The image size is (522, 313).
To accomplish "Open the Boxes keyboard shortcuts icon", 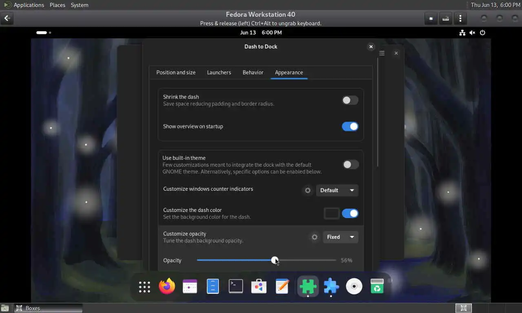I will pyautogui.click(x=446, y=18).
